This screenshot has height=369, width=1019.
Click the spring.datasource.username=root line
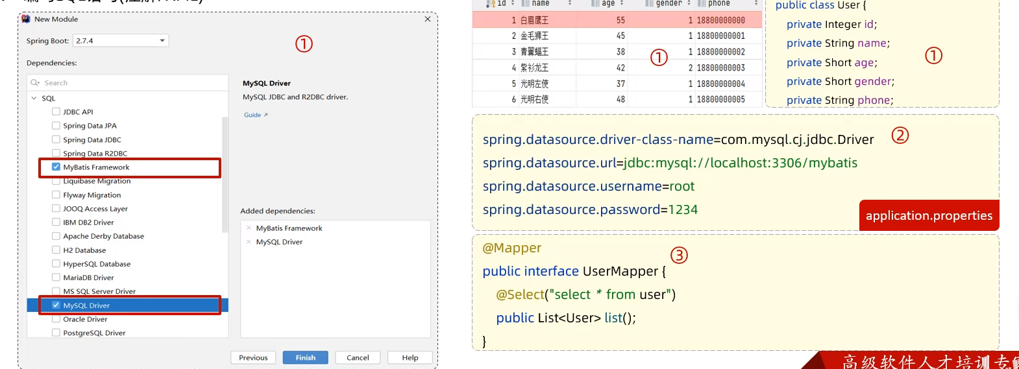(588, 186)
